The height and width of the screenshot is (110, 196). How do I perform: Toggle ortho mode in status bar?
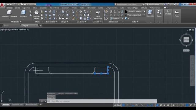point(133,105)
